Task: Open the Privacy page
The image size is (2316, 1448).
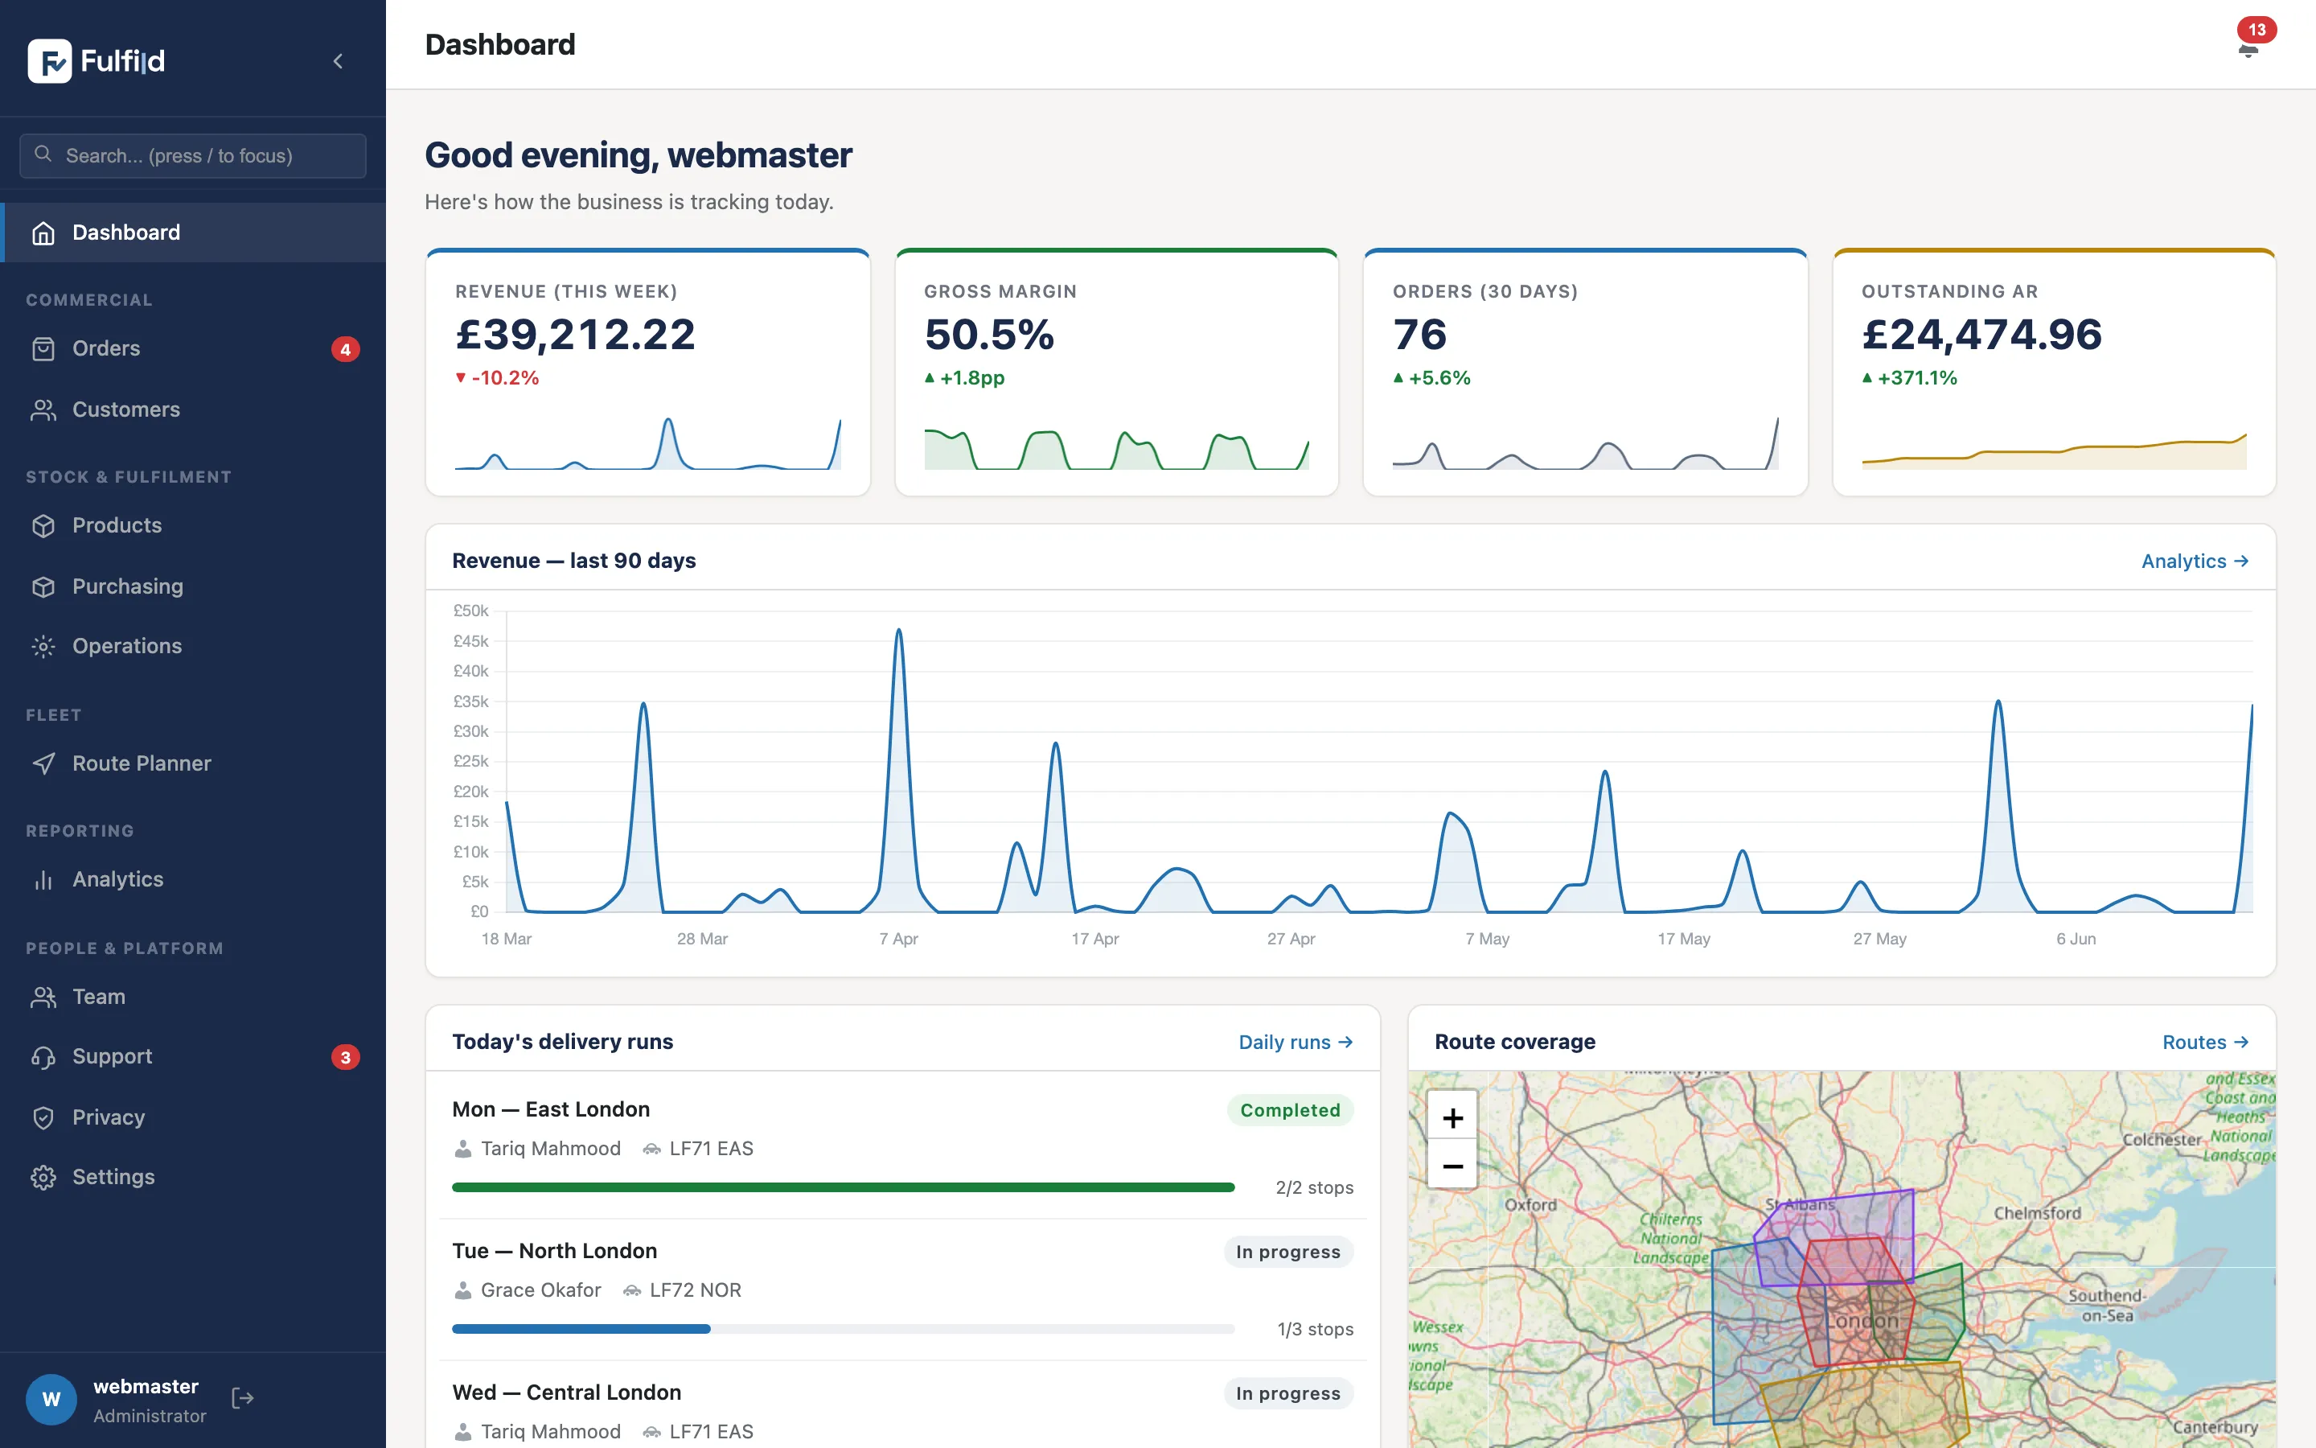Action: point(192,1117)
